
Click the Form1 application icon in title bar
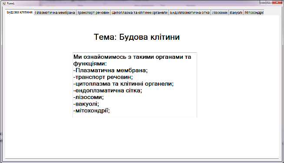[4, 3]
